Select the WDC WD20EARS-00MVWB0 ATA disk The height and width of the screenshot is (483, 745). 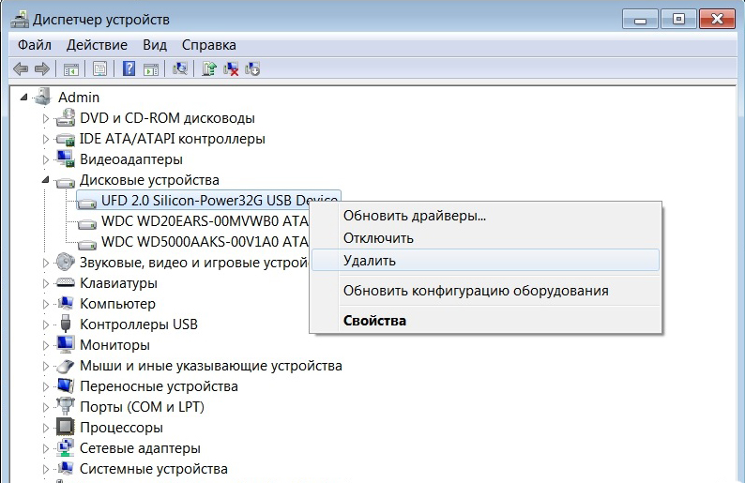205,220
